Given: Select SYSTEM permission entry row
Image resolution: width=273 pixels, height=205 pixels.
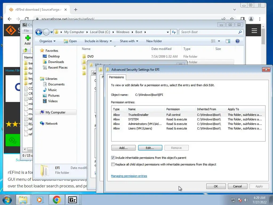Looking at the screenshot, I should (188, 119).
